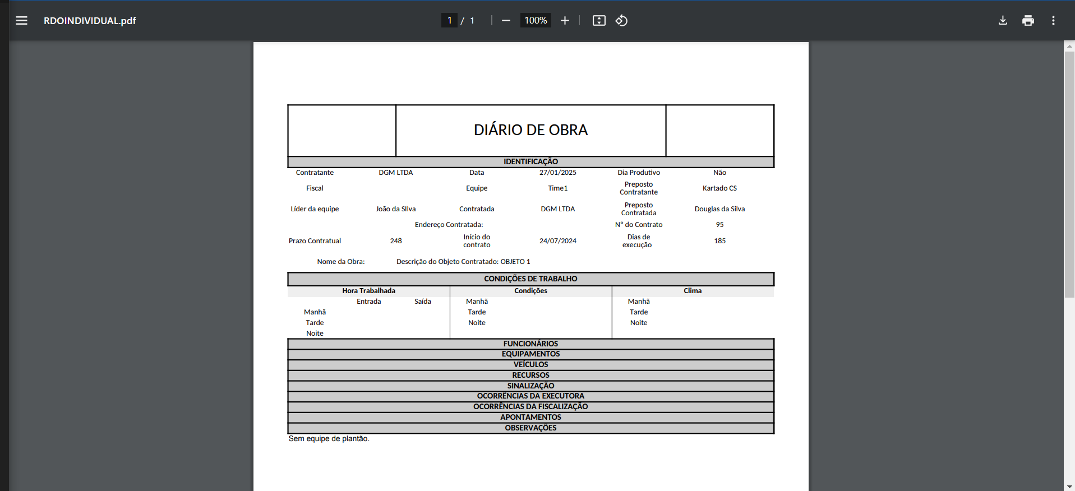This screenshot has height=491, width=1075.
Task: Click the DIÁRIO DE OBRA heading
Action: tap(530, 130)
